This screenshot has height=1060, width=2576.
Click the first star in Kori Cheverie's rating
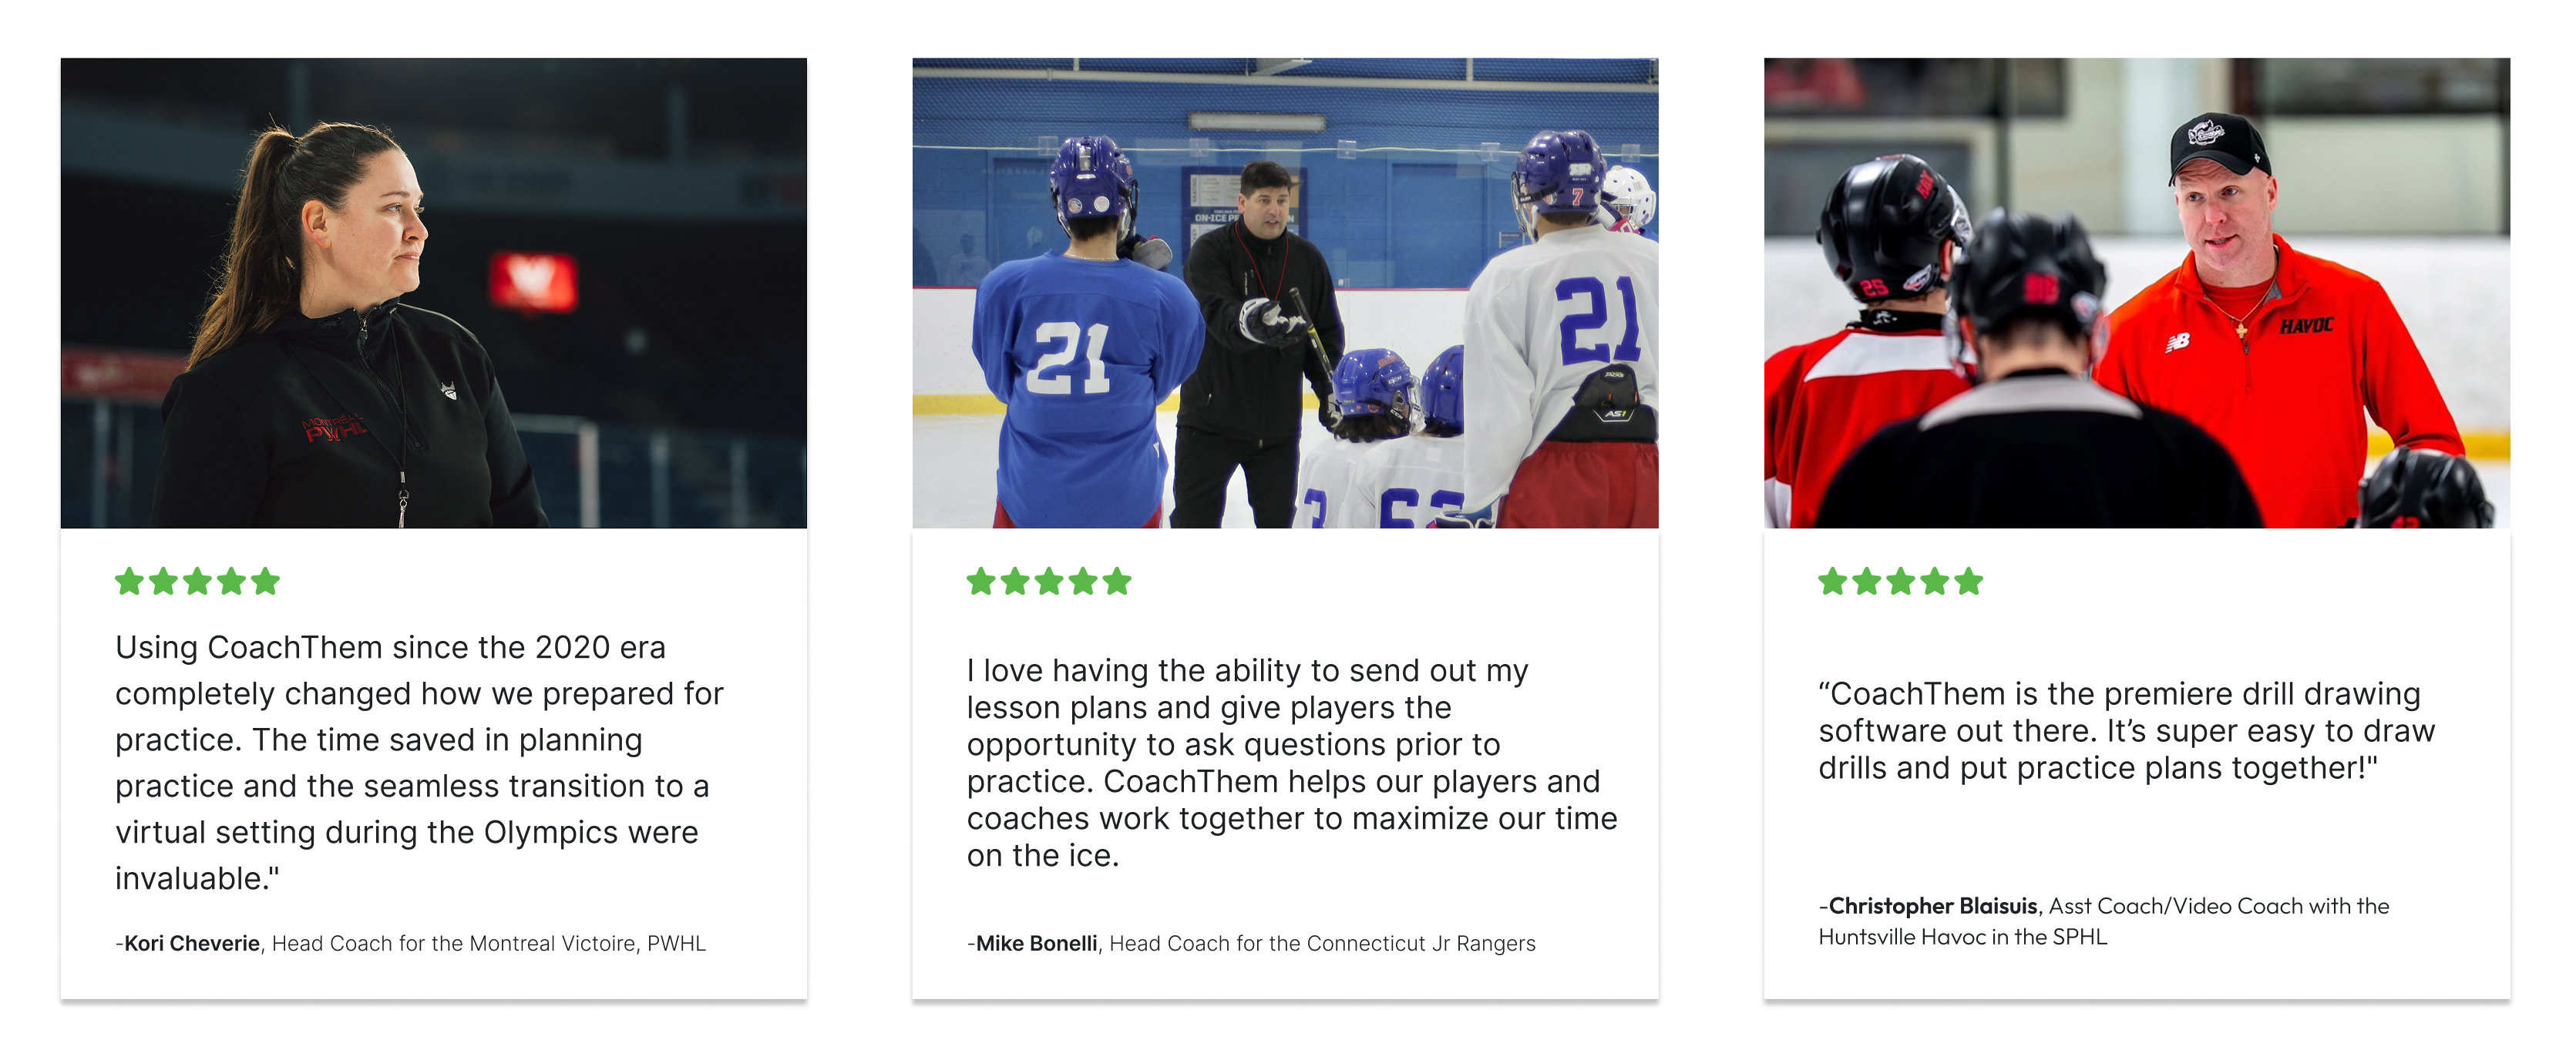129,580
